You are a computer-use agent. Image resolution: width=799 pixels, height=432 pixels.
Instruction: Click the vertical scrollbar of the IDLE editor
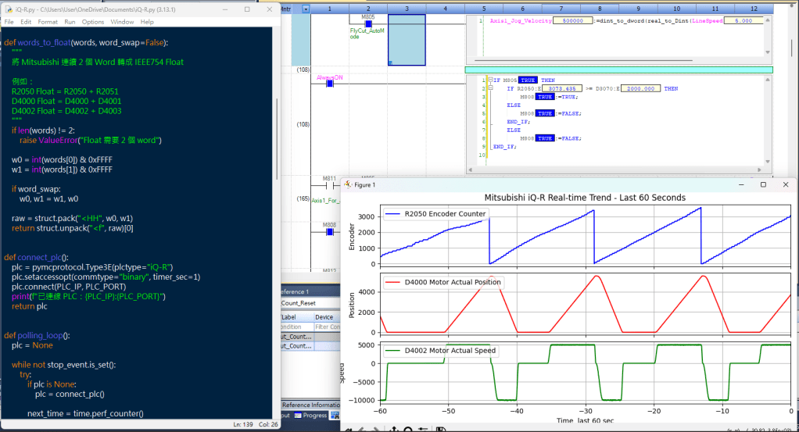[277, 138]
